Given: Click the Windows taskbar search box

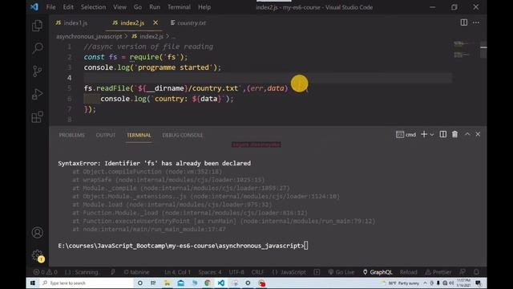Looking at the screenshot, I should [x=86, y=283].
